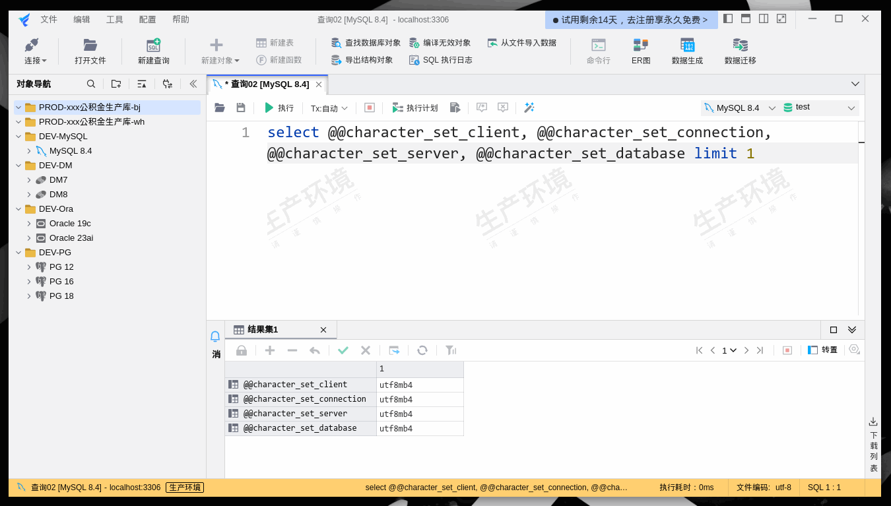This screenshot has width=891, height=506.
Task: Save the query with the floppy disk icon
Action: (241, 108)
